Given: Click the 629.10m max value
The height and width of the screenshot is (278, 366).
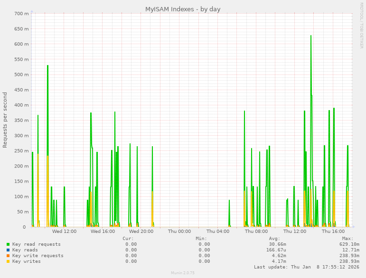Looking at the screenshot, I should pyautogui.click(x=349, y=244).
